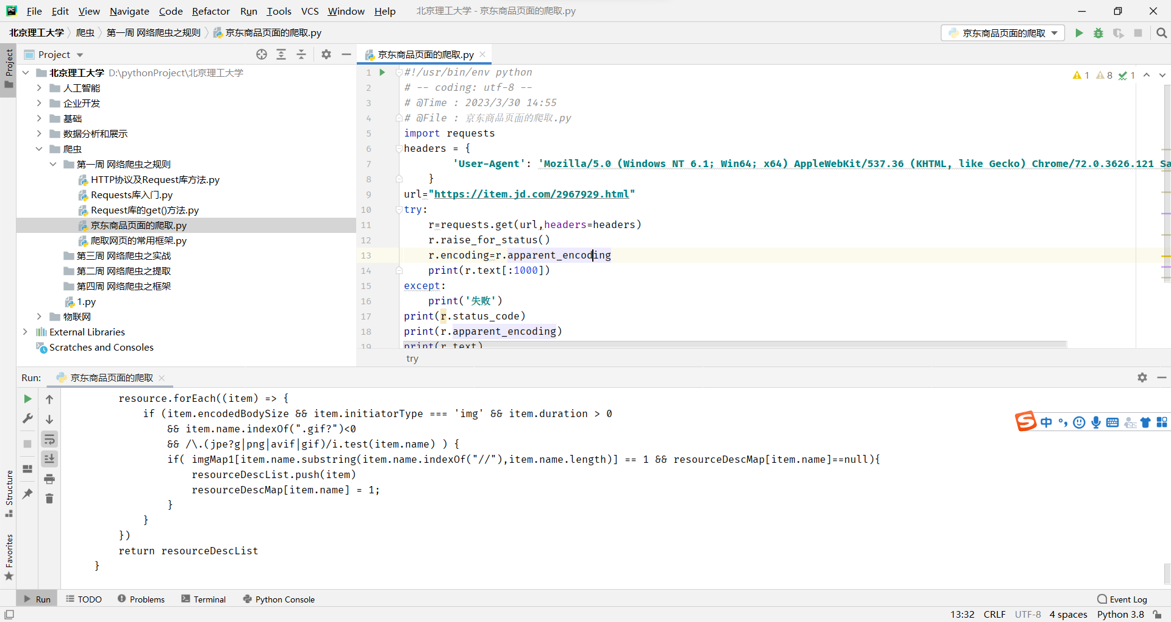This screenshot has width=1171, height=622.
Task: Switch to Terminal tool tab
Action: coord(204,599)
